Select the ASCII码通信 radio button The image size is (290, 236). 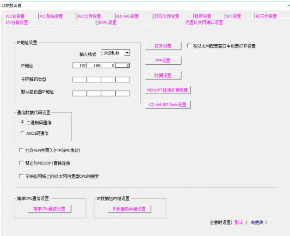(x=22, y=133)
